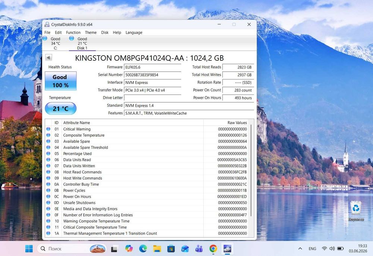Select Number of Error Information Log Entries
Screen dimensions: 373x256
pyautogui.click(x=147, y=215)
